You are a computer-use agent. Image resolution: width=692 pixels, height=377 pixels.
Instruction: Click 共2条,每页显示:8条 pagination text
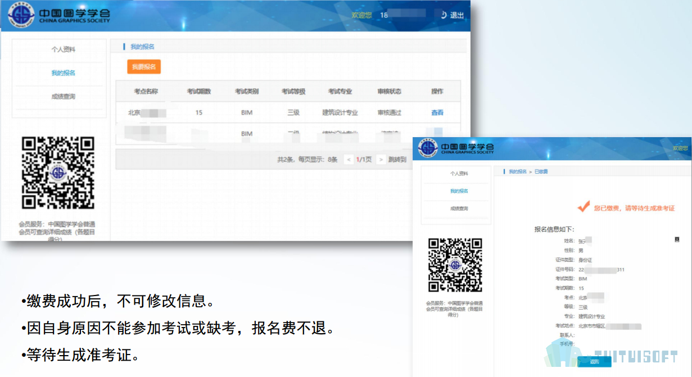coord(307,160)
